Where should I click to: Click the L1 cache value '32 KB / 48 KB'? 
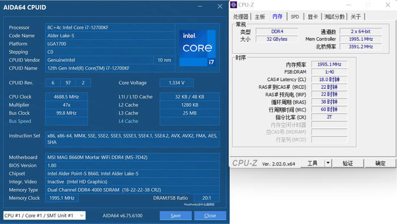[189, 97]
